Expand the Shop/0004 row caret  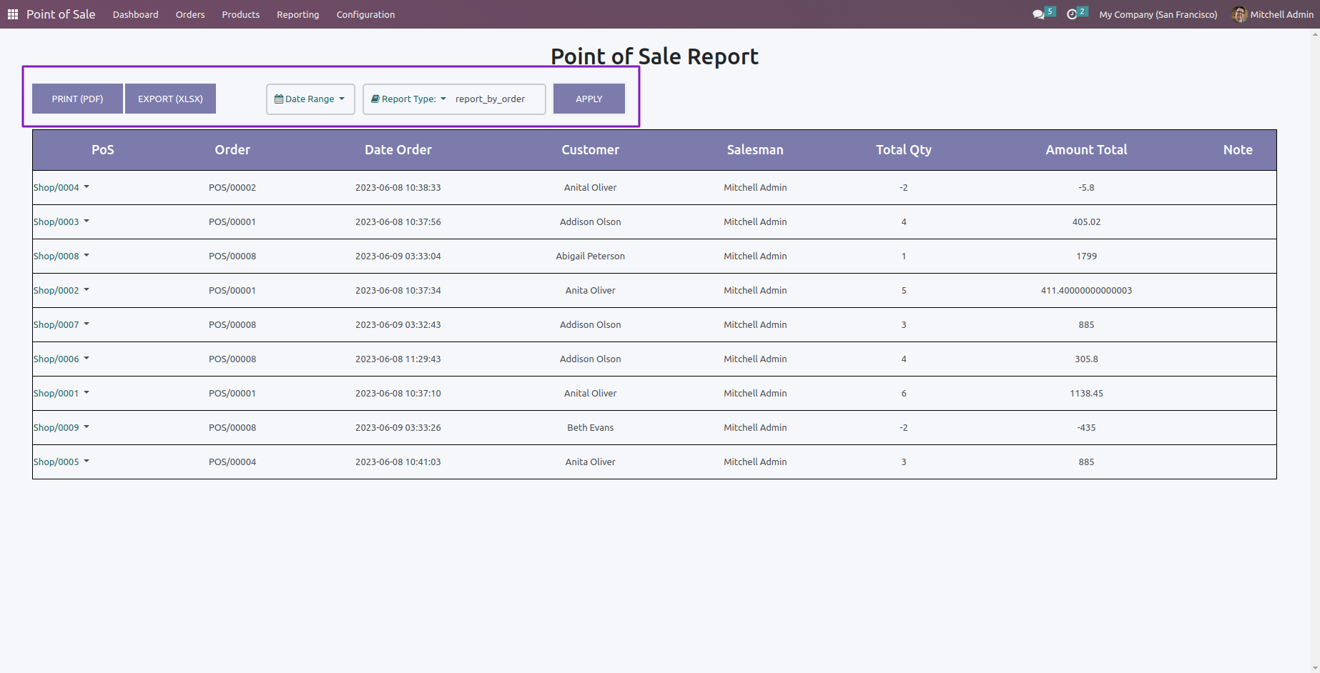click(x=87, y=187)
